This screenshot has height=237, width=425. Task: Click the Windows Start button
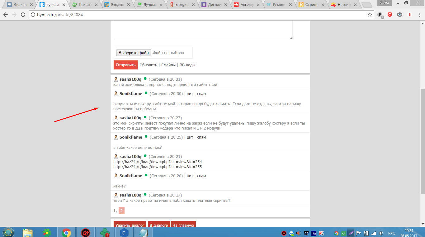(x=8, y=232)
